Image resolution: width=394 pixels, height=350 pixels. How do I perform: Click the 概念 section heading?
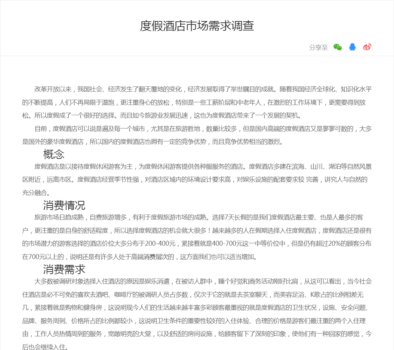(x=54, y=154)
